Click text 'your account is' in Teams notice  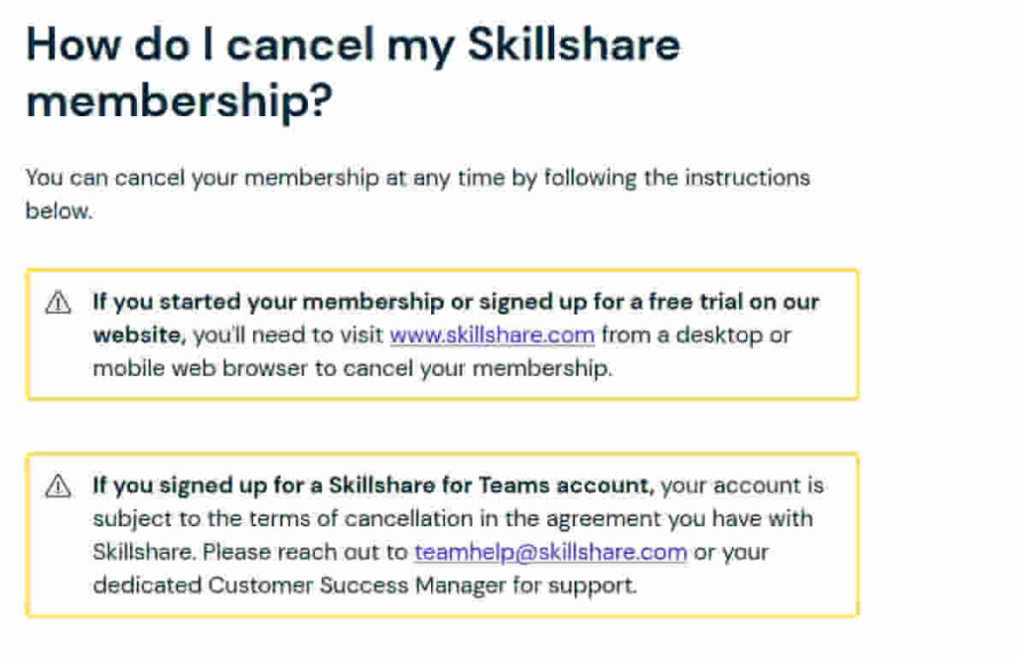[742, 485]
